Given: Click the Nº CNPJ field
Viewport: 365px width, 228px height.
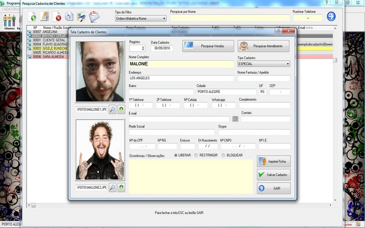Looking at the screenshot, I should tap(238, 146).
